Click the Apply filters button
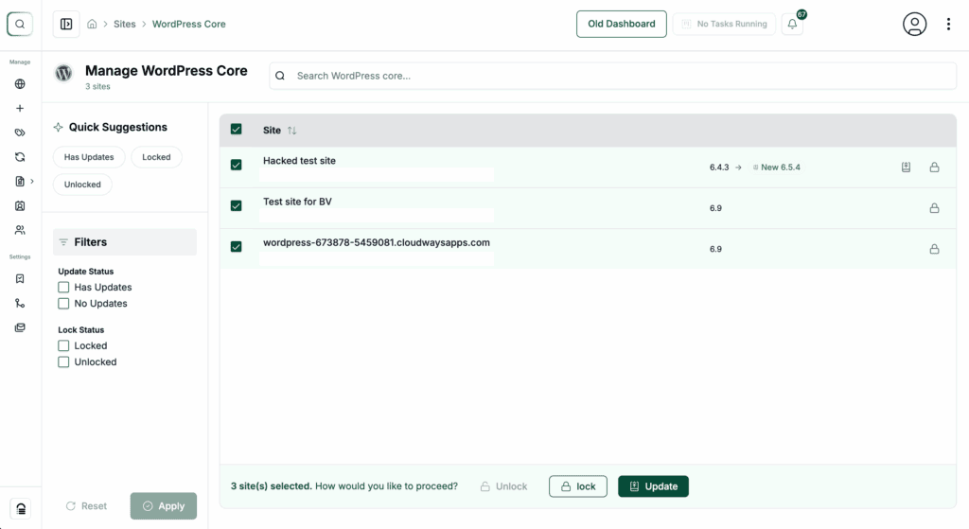969x529 pixels. [x=163, y=506]
